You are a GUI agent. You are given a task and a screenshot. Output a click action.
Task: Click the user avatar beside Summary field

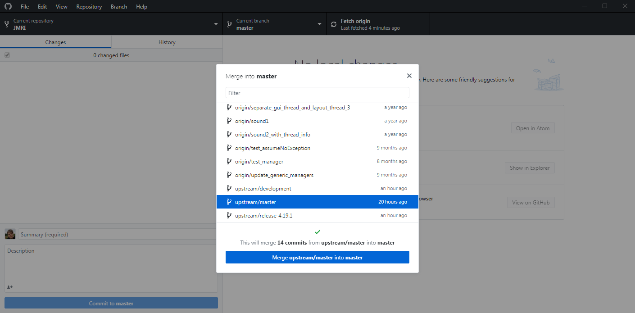click(10, 234)
